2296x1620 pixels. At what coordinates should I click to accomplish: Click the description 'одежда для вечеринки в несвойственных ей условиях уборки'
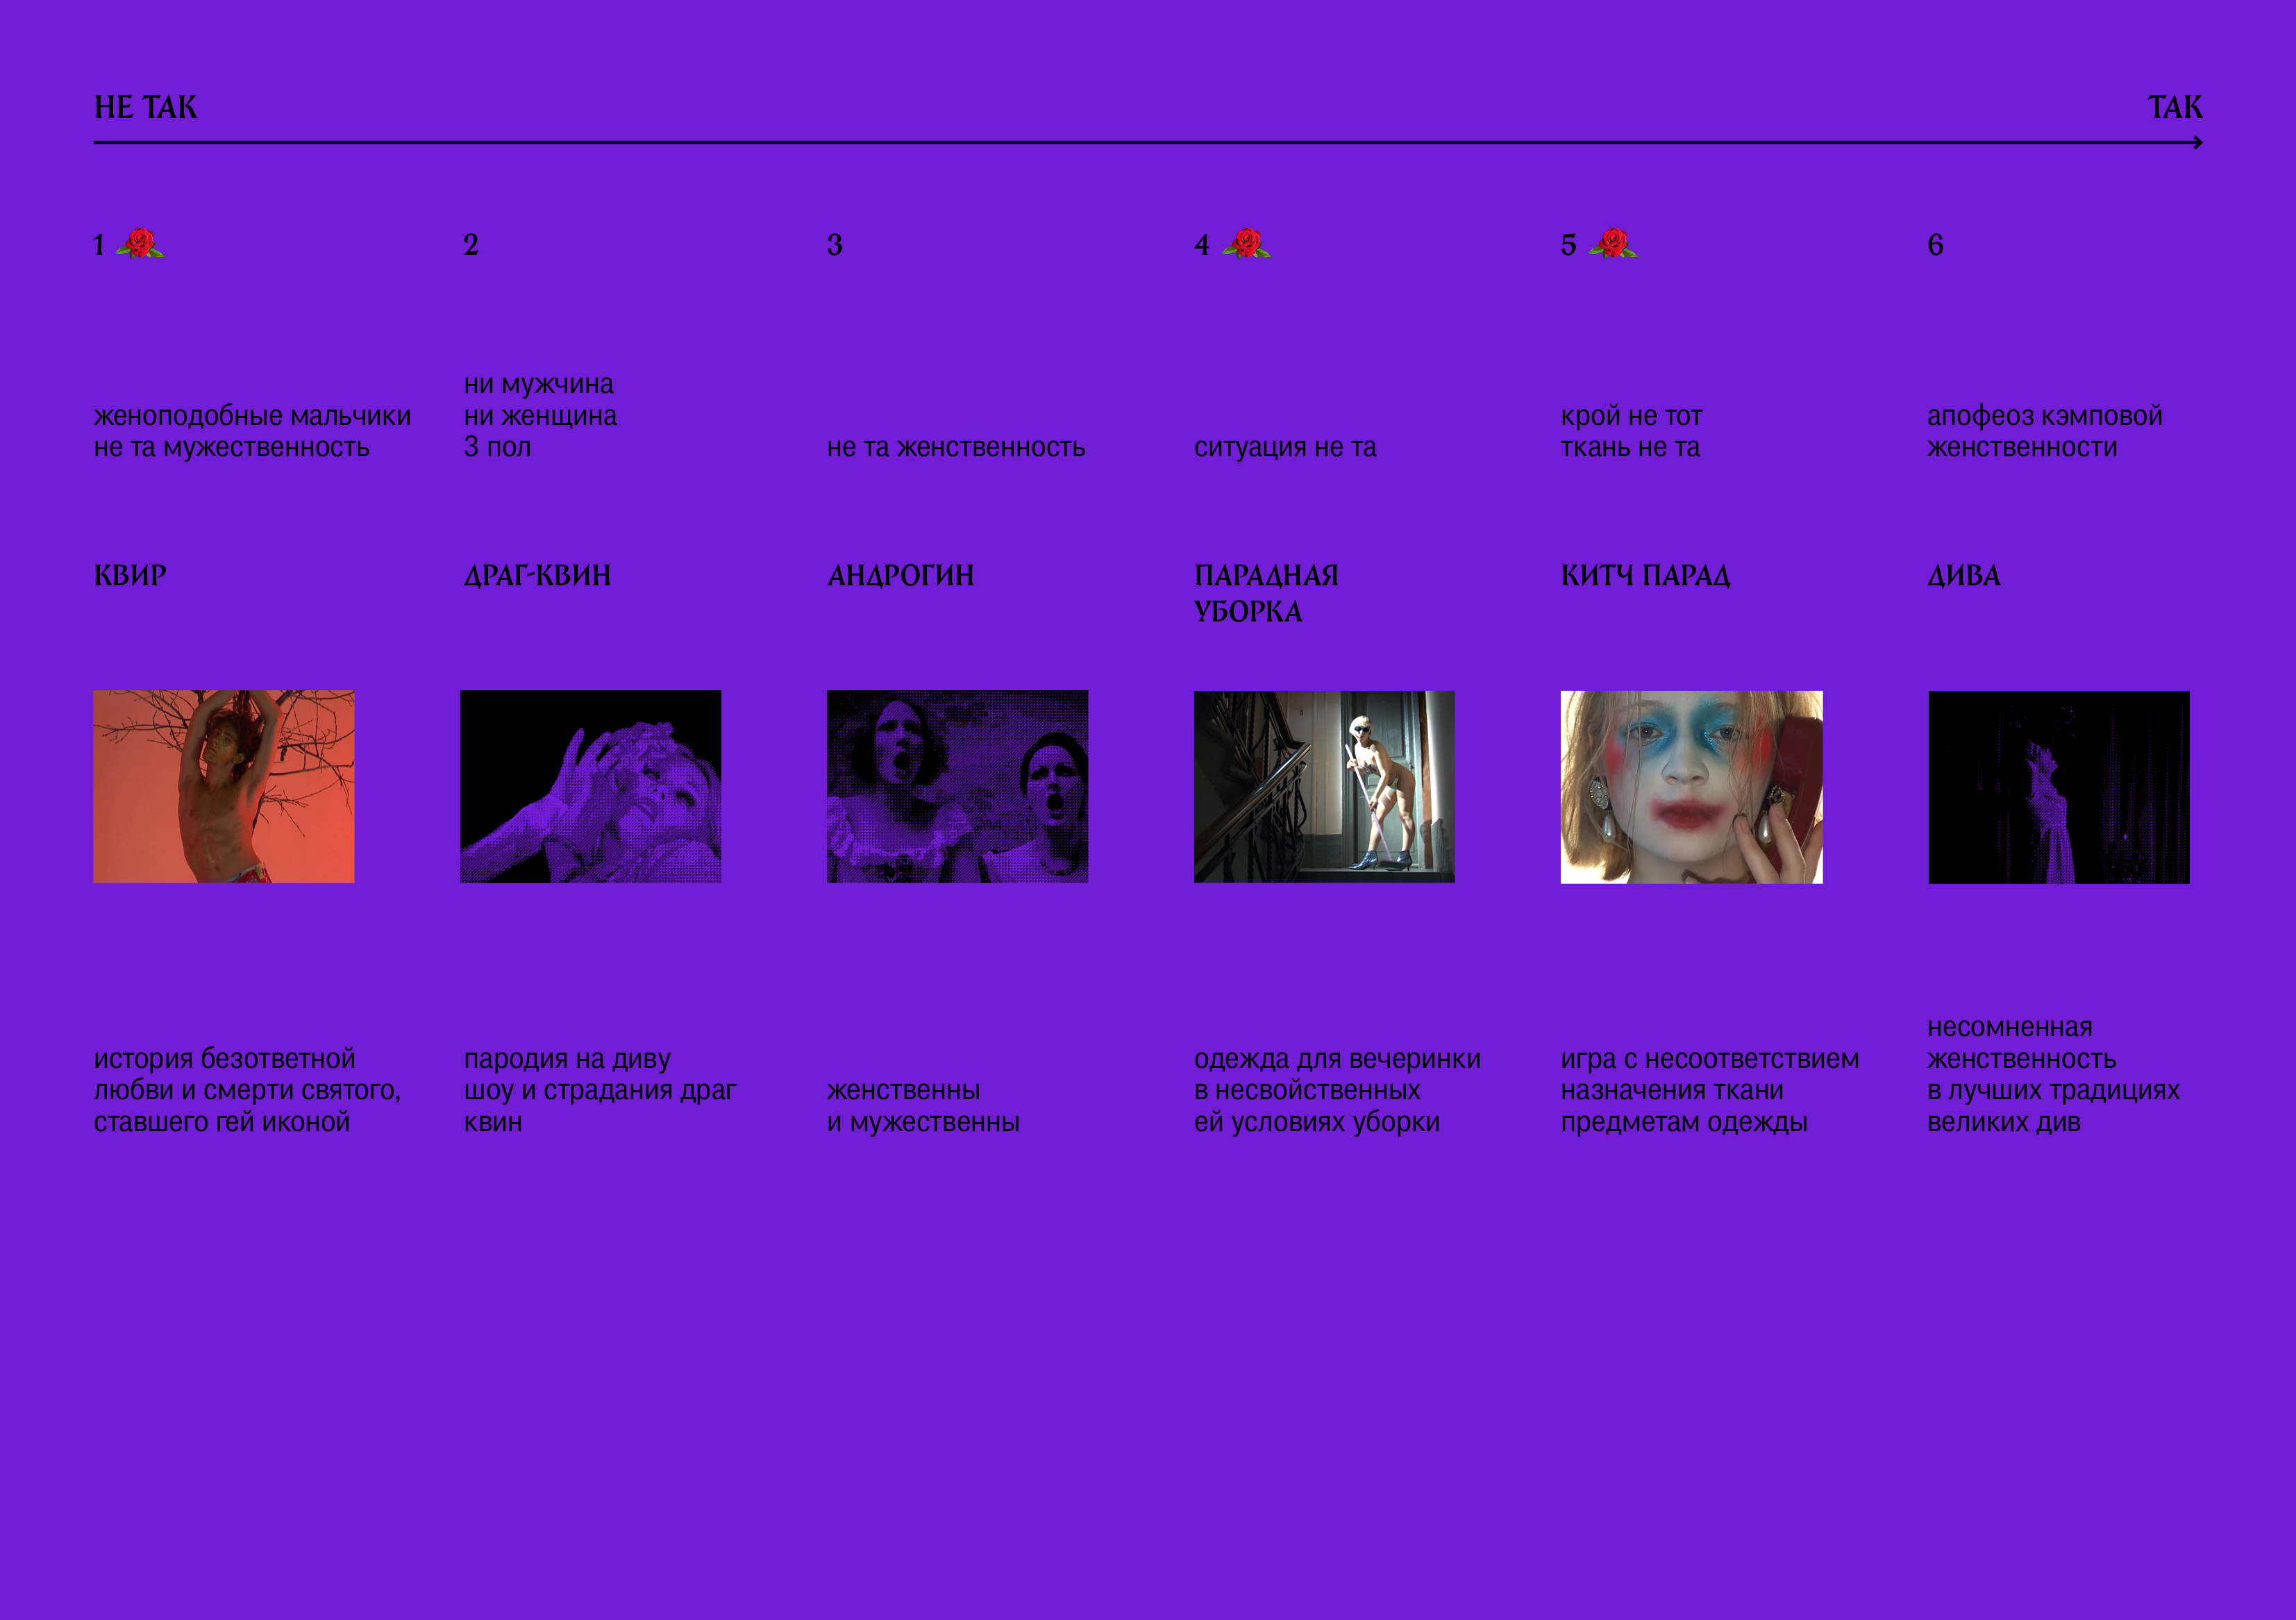(x=1337, y=1090)
